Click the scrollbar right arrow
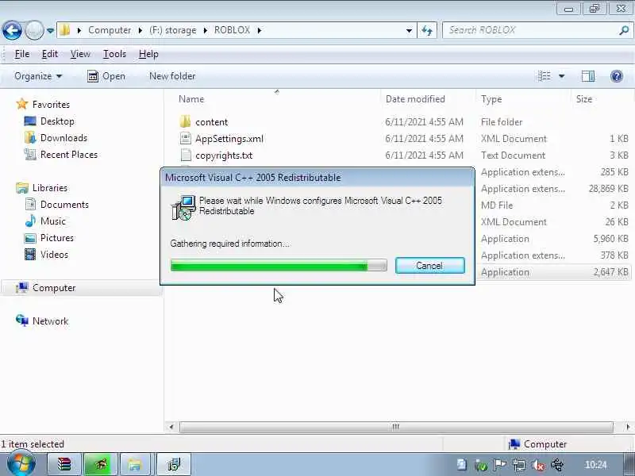Image resolution: width=635 pixels, height=476 pixels. click(627, 427)
